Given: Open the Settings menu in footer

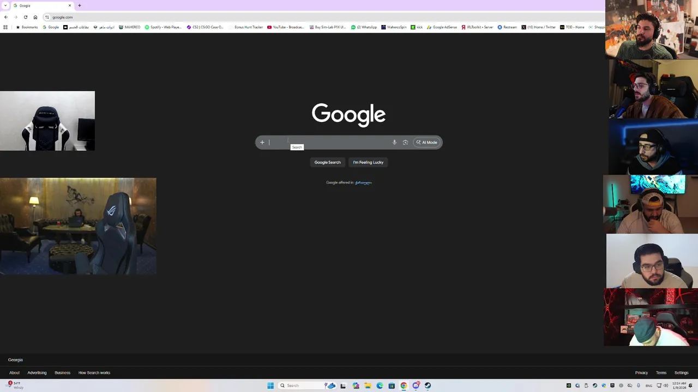Looking at the screenshot, I should click(x=681, y=373).
